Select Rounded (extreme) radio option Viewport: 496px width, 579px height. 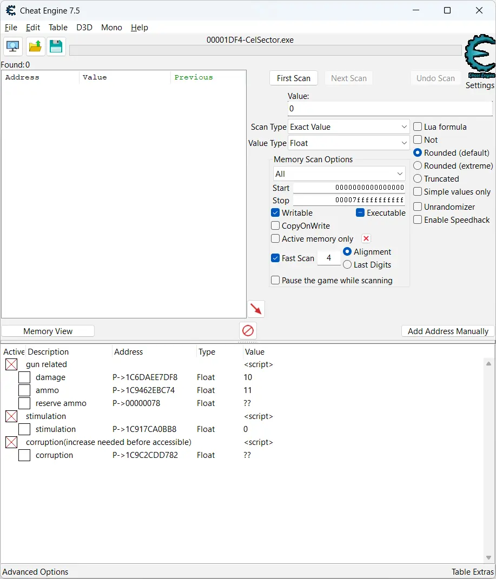pos(418,165)
